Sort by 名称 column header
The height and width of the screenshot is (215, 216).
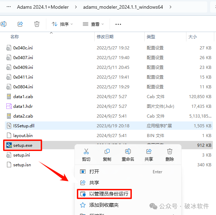point(15,37)
